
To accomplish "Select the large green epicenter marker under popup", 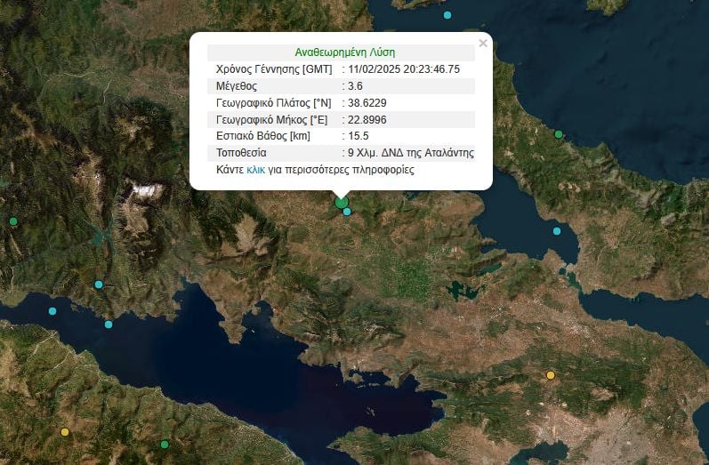I will coord(342,202).
